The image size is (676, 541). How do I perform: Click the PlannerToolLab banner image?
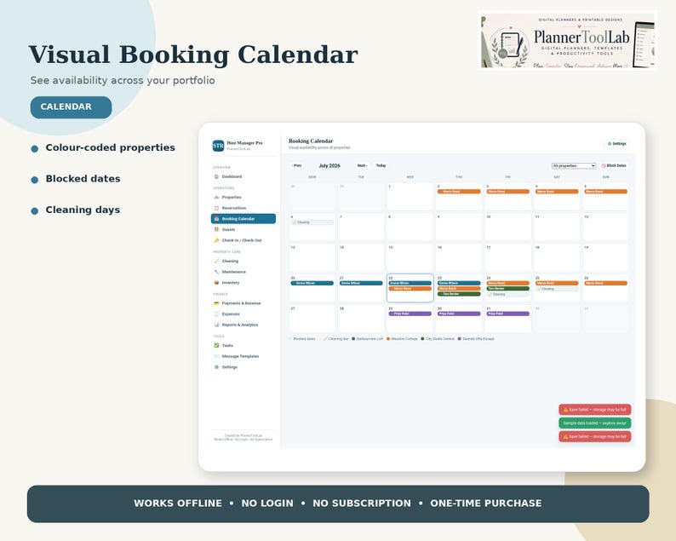(x=567, y=41)
